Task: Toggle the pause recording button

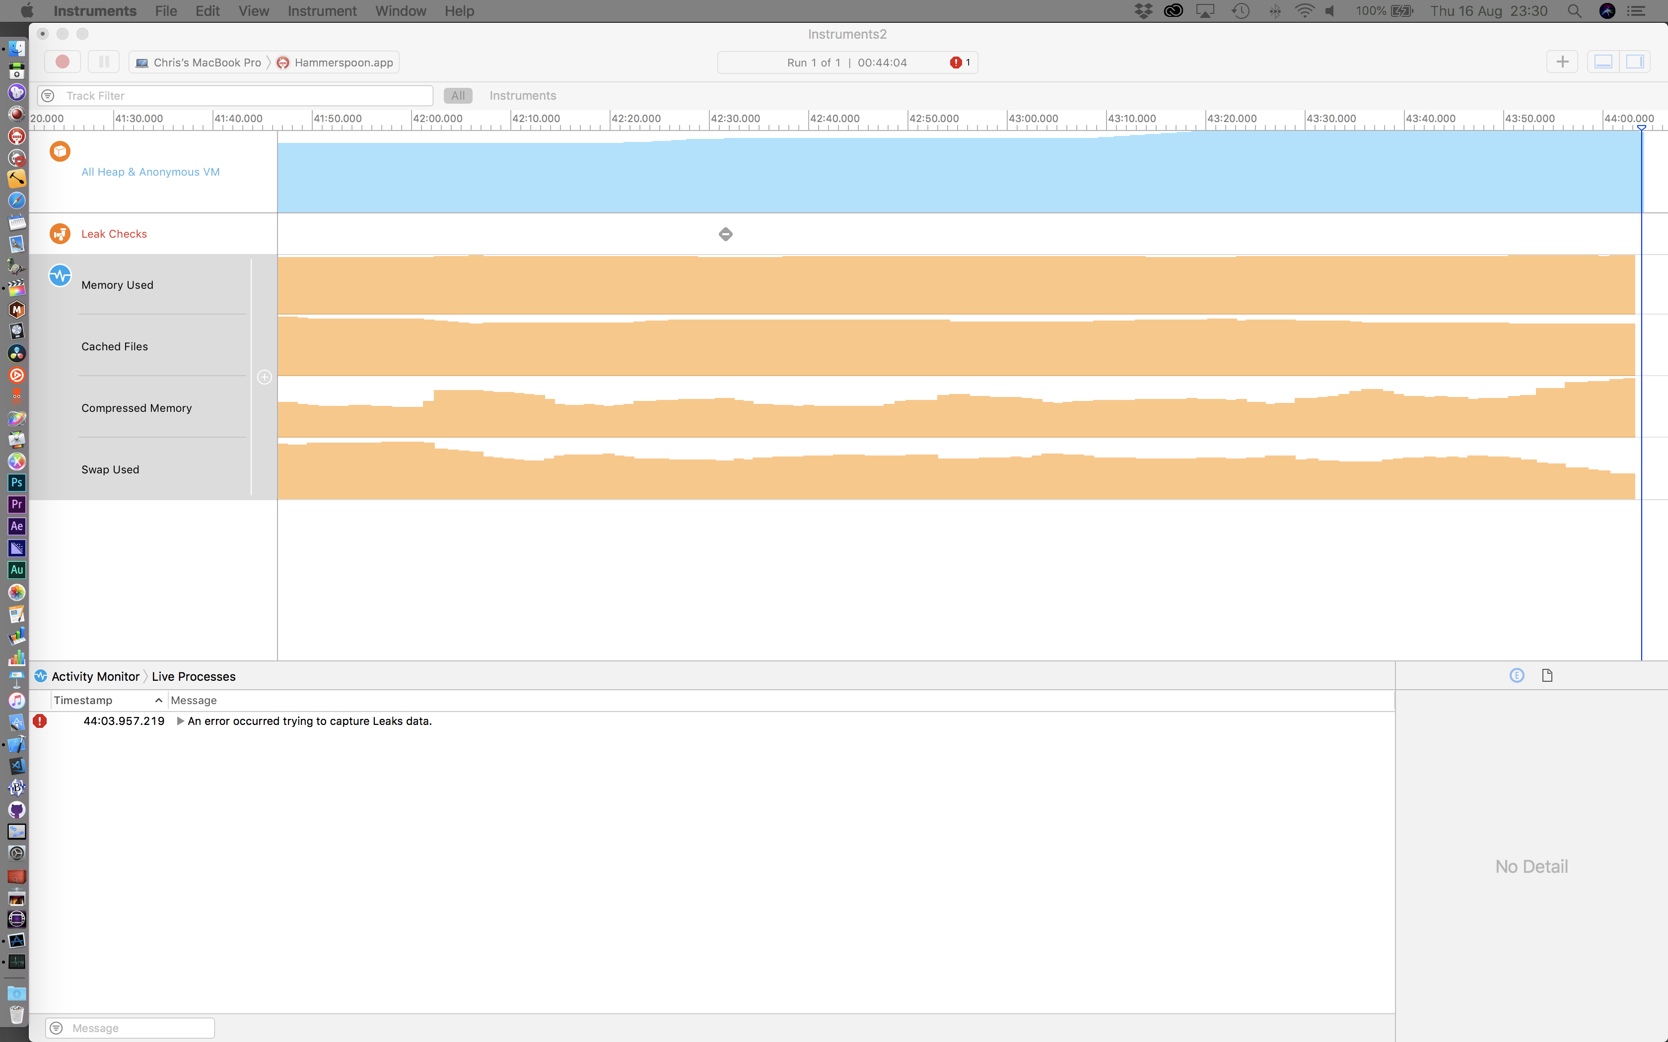Action: coord(104,62)
